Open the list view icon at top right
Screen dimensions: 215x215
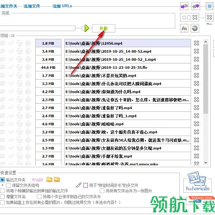209,6
